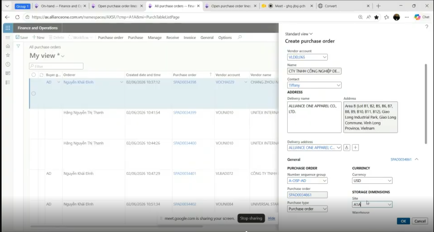Cancel the Create purchase order dialog

click(x=420, y=221)
